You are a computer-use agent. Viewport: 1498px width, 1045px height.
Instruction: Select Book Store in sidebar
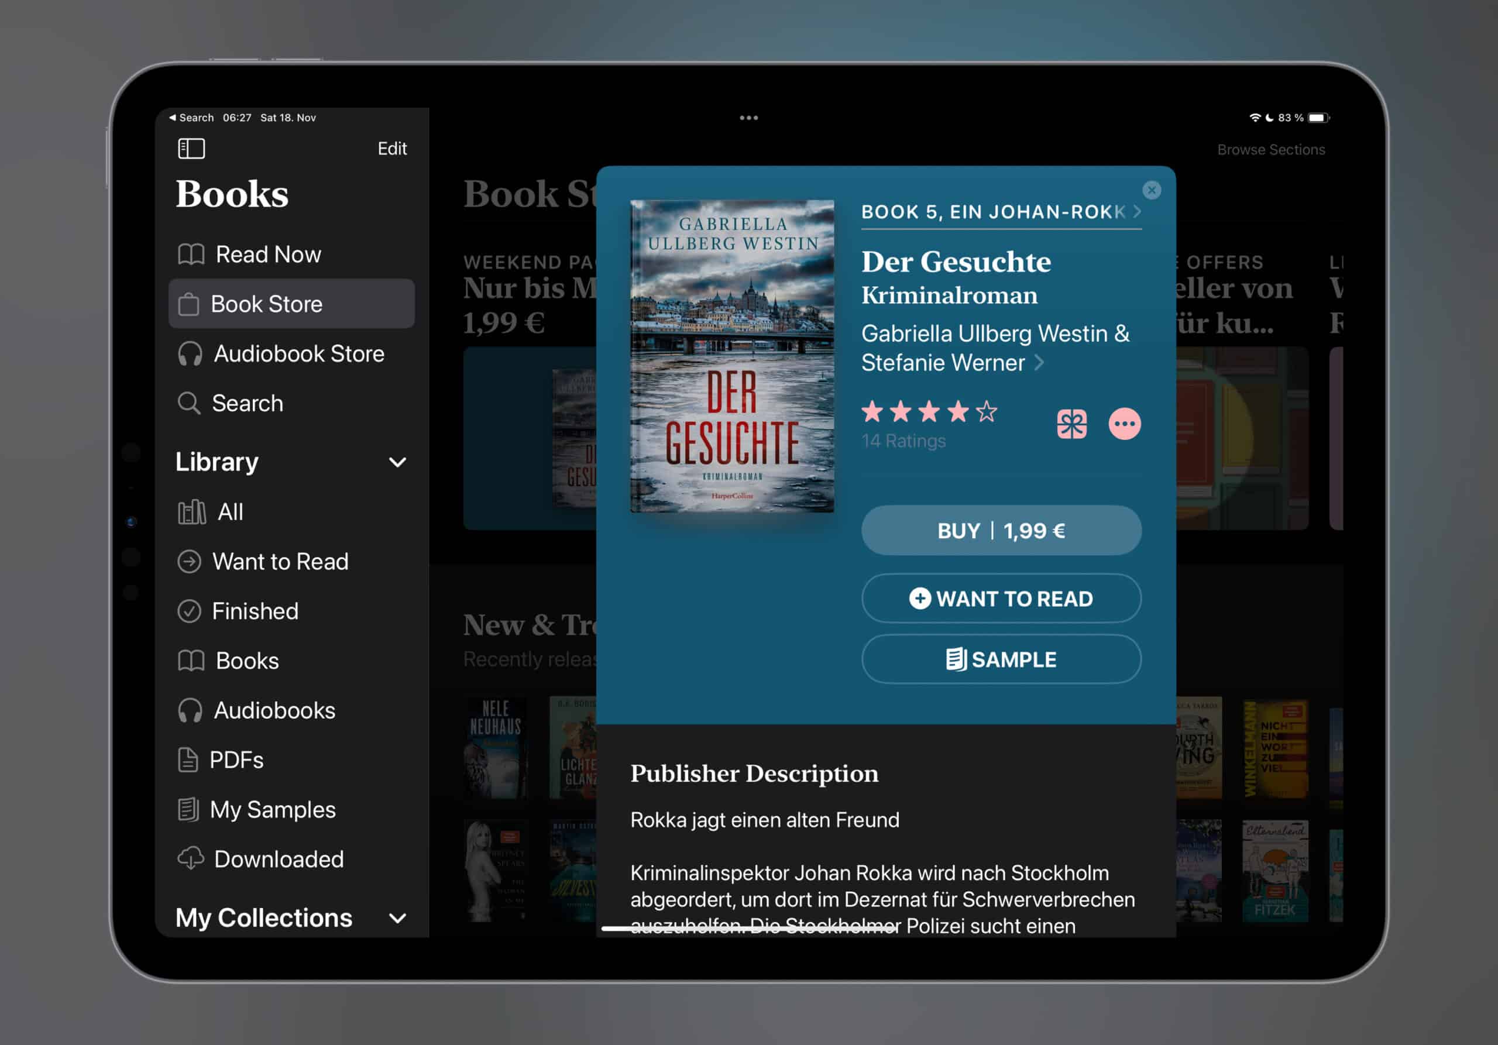click(x=291, y=304)
